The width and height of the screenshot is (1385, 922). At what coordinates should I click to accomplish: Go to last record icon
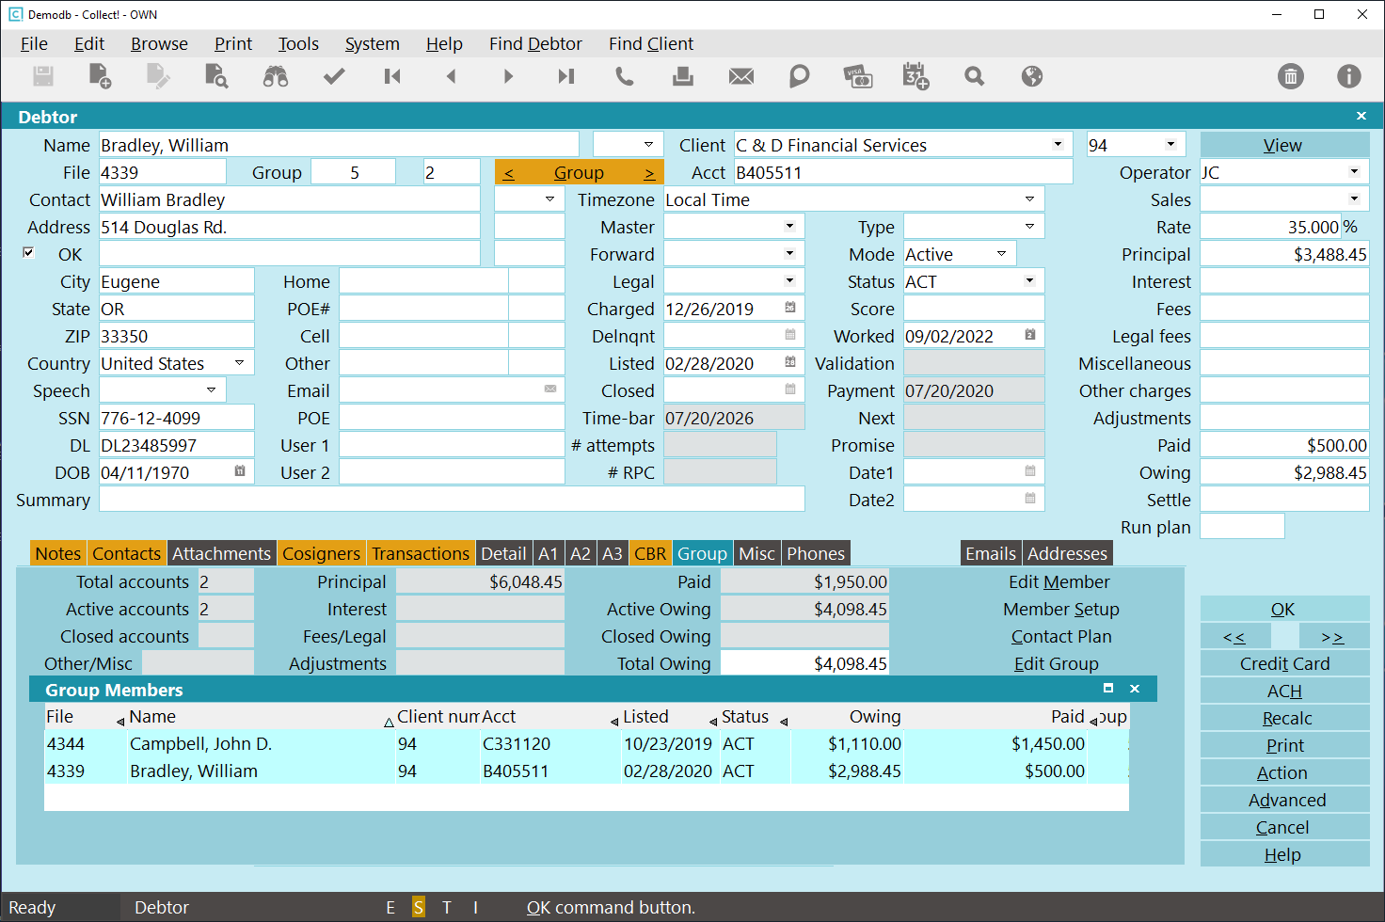(x=566, y=76)
